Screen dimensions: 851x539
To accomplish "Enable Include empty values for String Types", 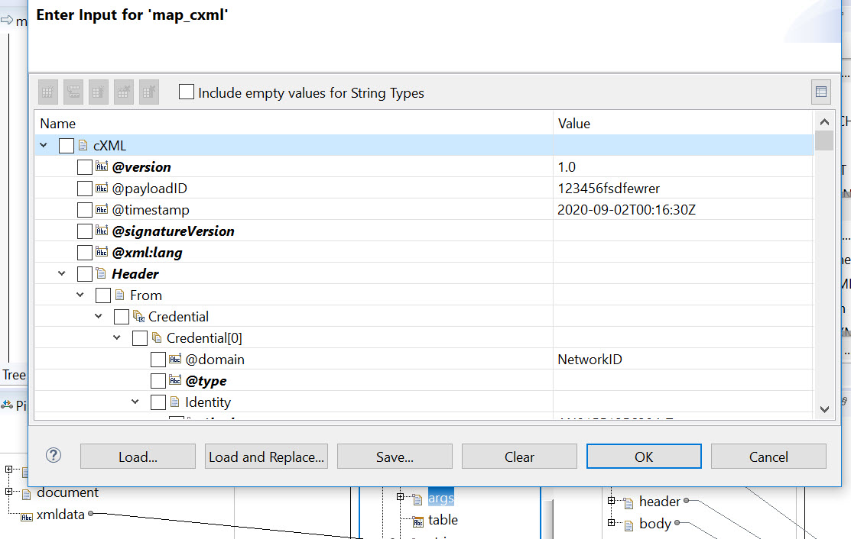I will (x=186, y=92).
